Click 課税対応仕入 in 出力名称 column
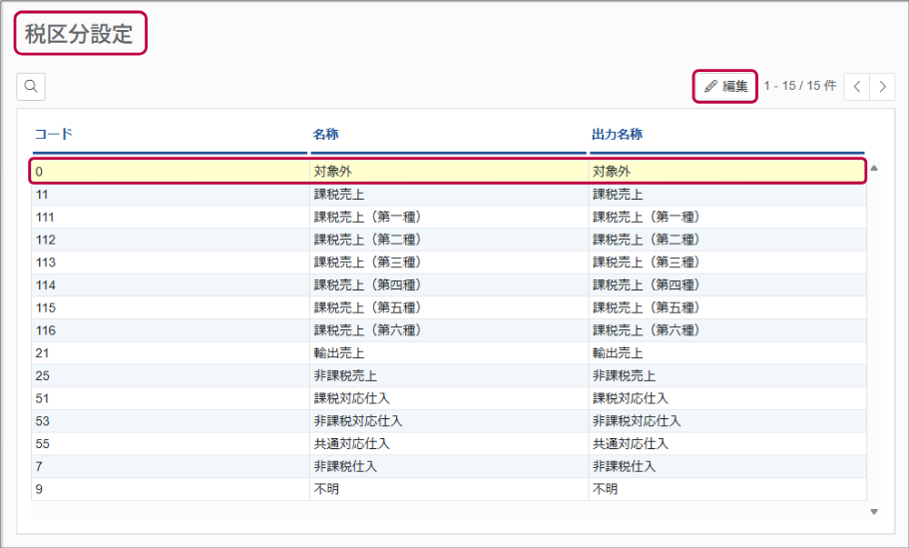This screenshot has height=548, width=909. [x=631, y=398]
